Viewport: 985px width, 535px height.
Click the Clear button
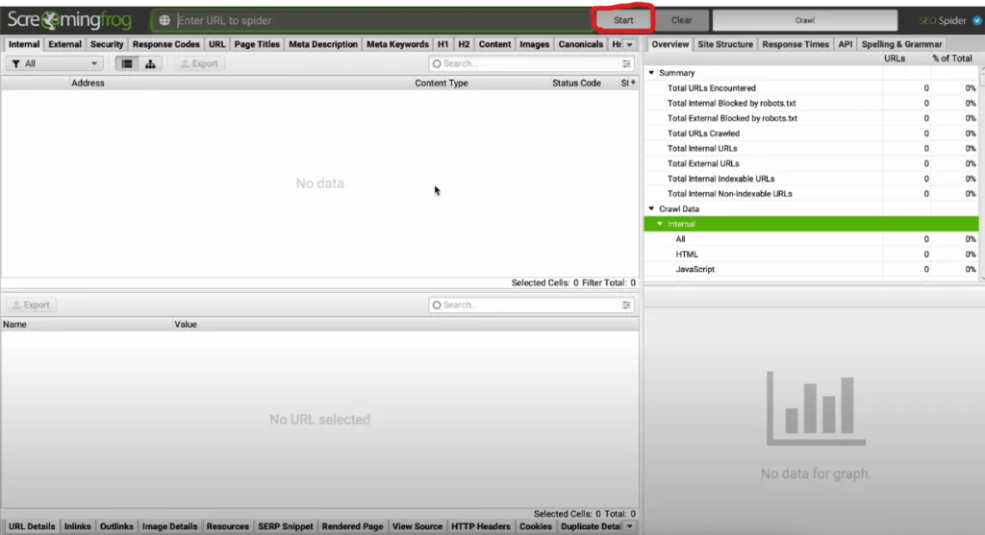click(x=682, y=21)
